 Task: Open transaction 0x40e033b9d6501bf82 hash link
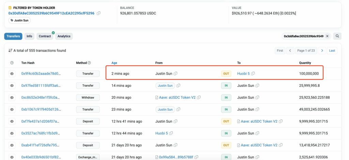(x=41, y=157)
